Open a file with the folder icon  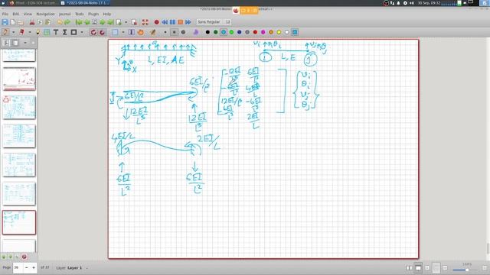tap(21, 22)
